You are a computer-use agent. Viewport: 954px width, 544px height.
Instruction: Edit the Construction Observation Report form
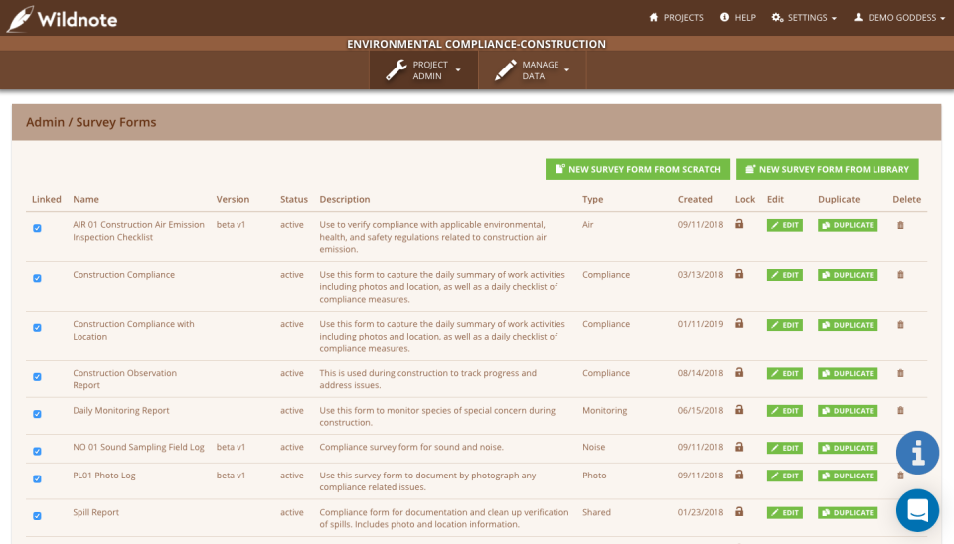pos(785,374)
